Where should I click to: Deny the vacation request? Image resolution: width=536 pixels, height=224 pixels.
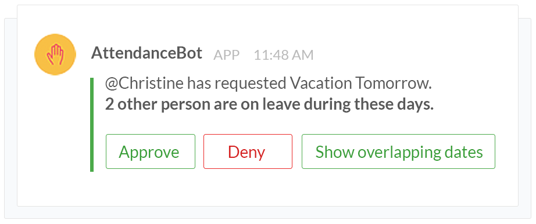click(248, 151)
